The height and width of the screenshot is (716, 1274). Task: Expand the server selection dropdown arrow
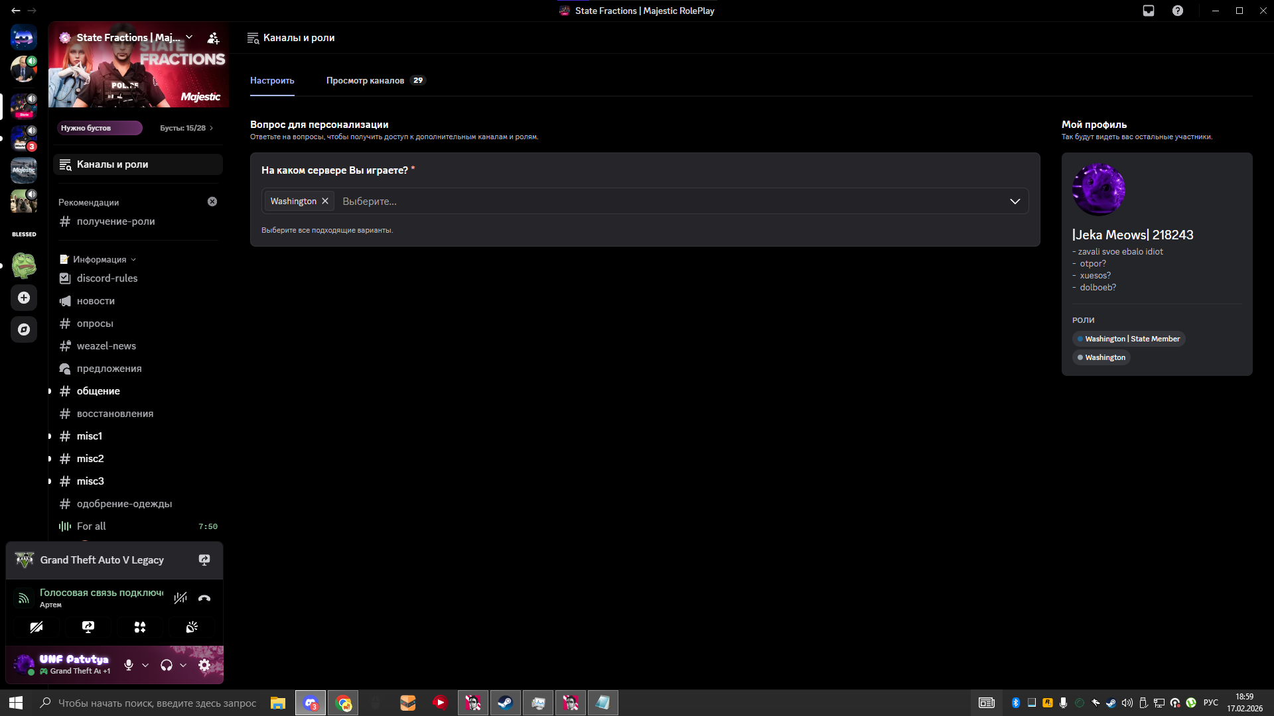[x=1015, y=202]
